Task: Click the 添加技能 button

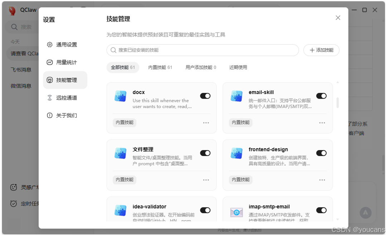Action: 321,50
